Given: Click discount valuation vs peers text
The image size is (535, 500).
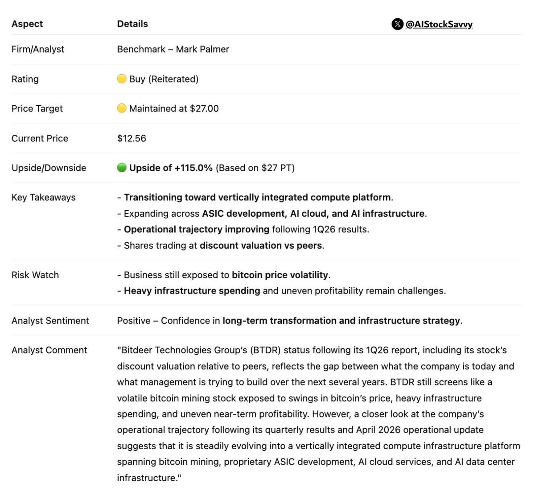Looking at the screenshot, I should 261,246.
